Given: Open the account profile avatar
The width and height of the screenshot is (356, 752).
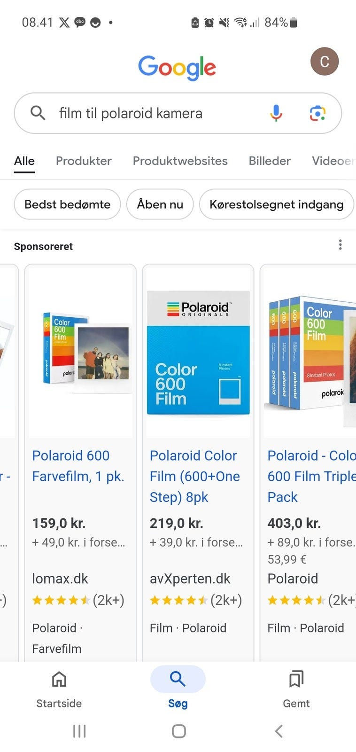Looking at the screenshot, I should 325,62.
